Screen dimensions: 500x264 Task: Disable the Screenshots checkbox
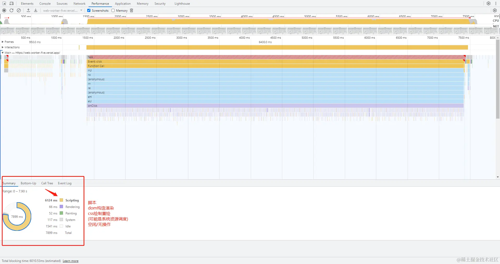[x=89, y=10]
